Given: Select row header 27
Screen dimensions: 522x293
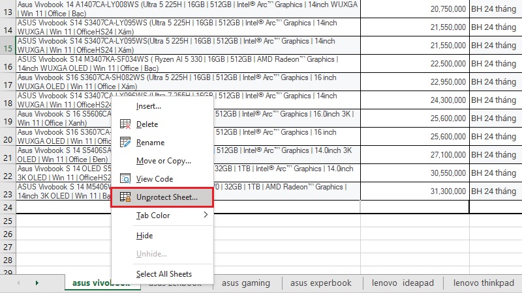Looking at the screenshot, I should [8, 247].
